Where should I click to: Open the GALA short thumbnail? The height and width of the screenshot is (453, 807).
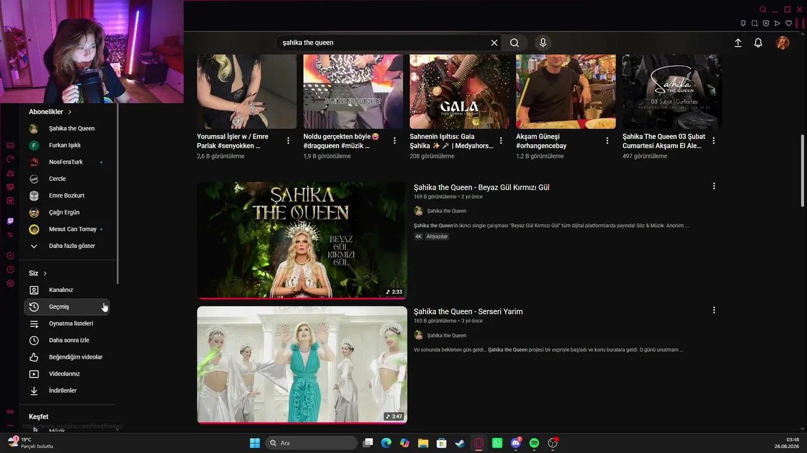[x=460, y=91]
